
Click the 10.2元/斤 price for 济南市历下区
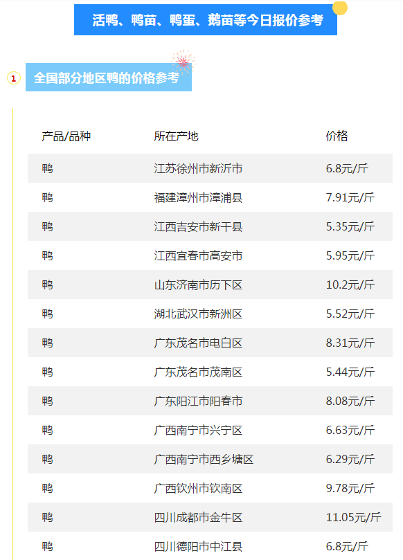(350, 284)
